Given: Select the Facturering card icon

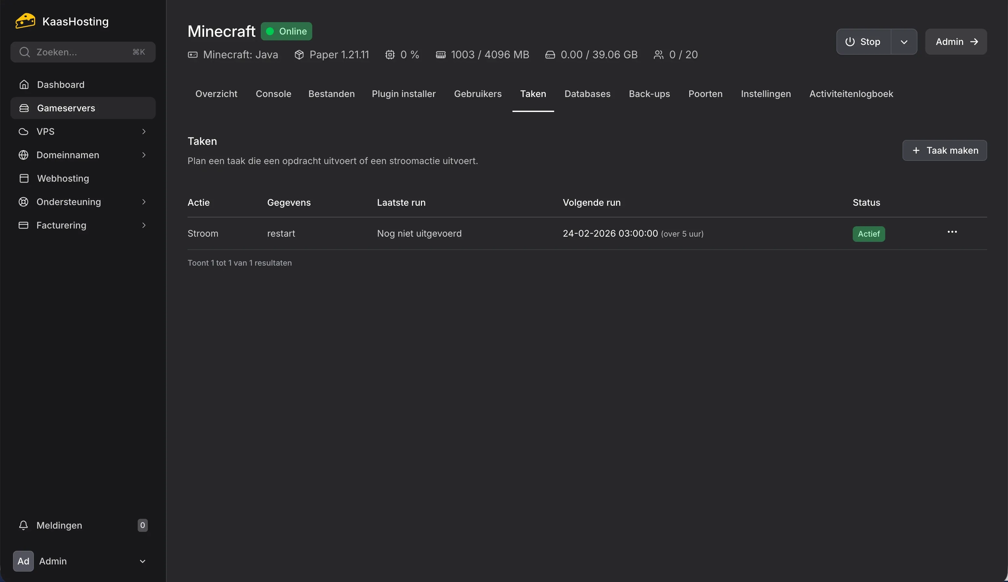Looking at the screenshot, I should pos(23,225).
